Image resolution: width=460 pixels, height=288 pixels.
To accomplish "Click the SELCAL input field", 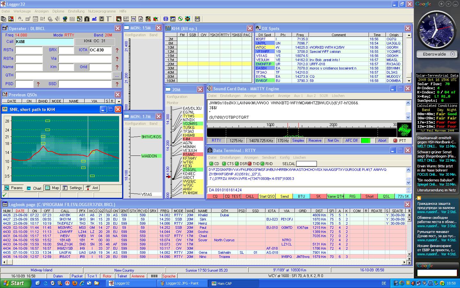I will 306,164.
